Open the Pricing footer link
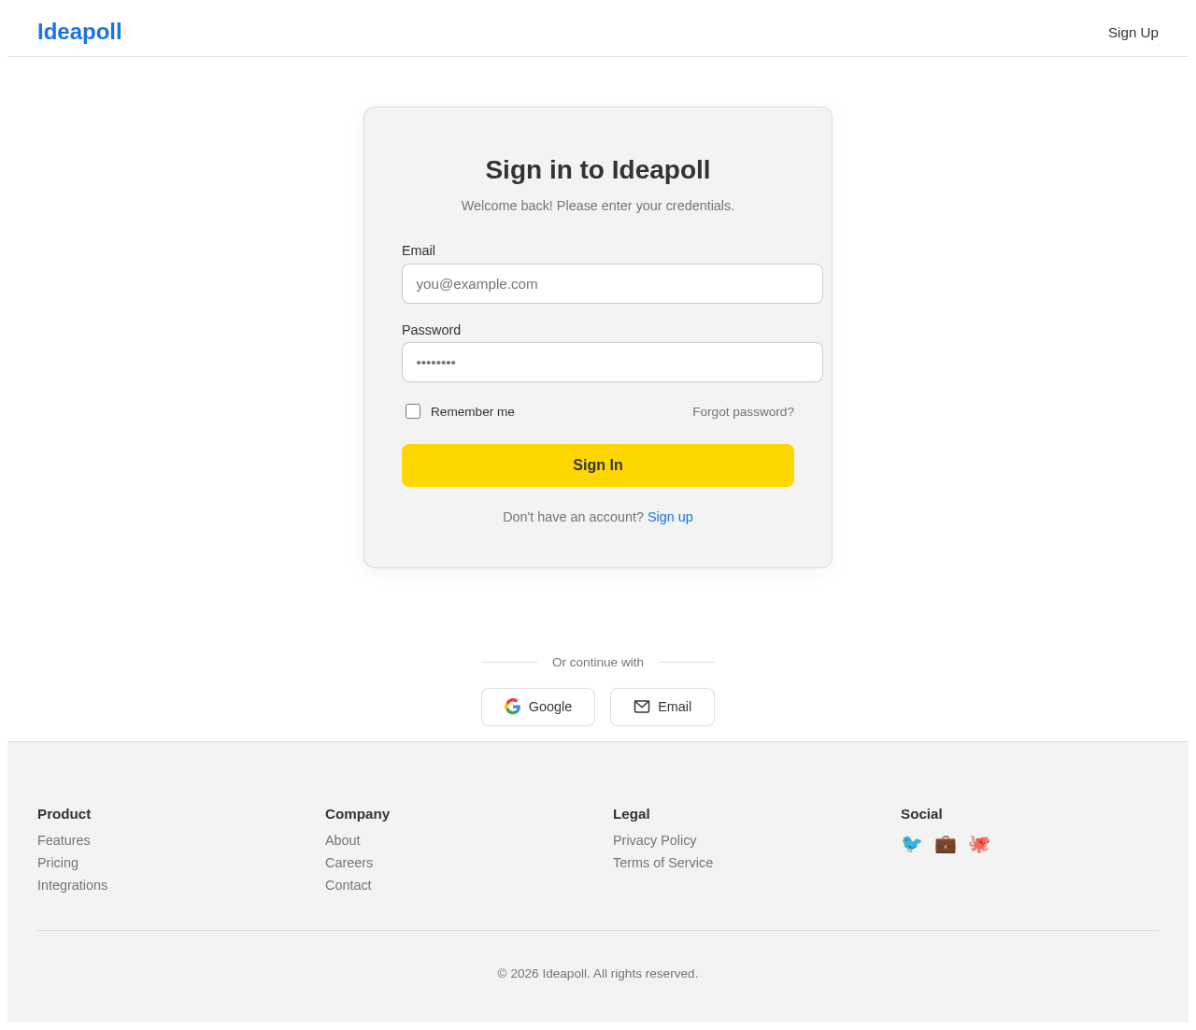This screenshot has width=1196, height=1030. (58, 863)
